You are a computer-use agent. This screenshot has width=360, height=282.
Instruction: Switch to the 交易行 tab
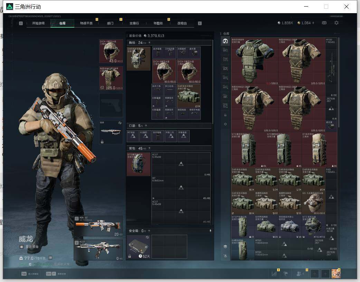(x=134, y=23)
